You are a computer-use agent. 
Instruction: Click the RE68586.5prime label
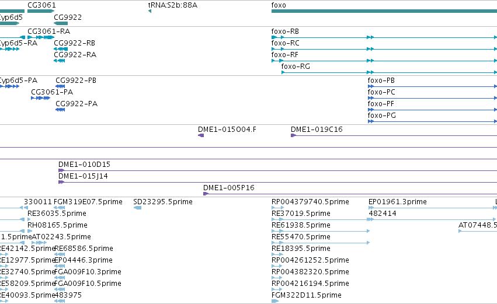click(x=84, y=249)
